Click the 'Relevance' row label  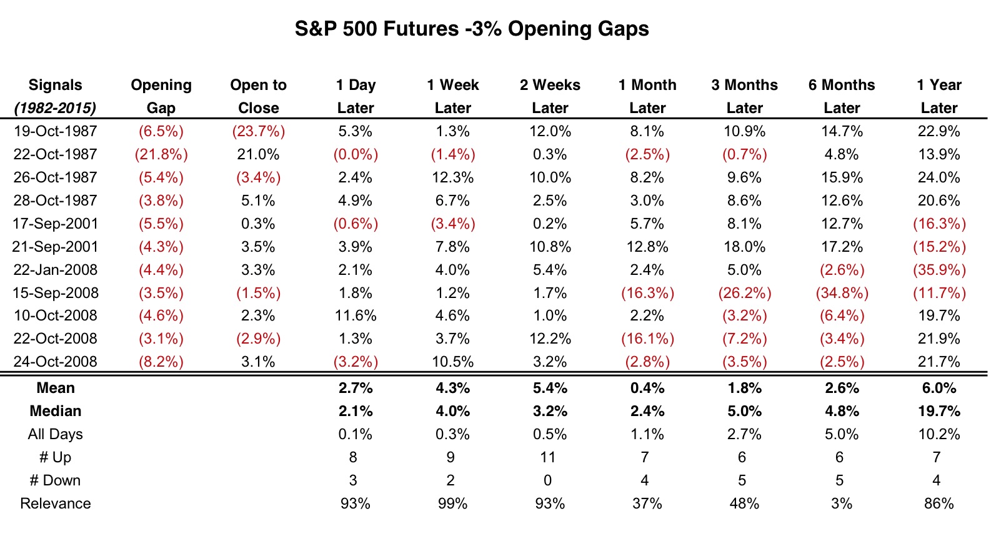[x=55, y=504]
